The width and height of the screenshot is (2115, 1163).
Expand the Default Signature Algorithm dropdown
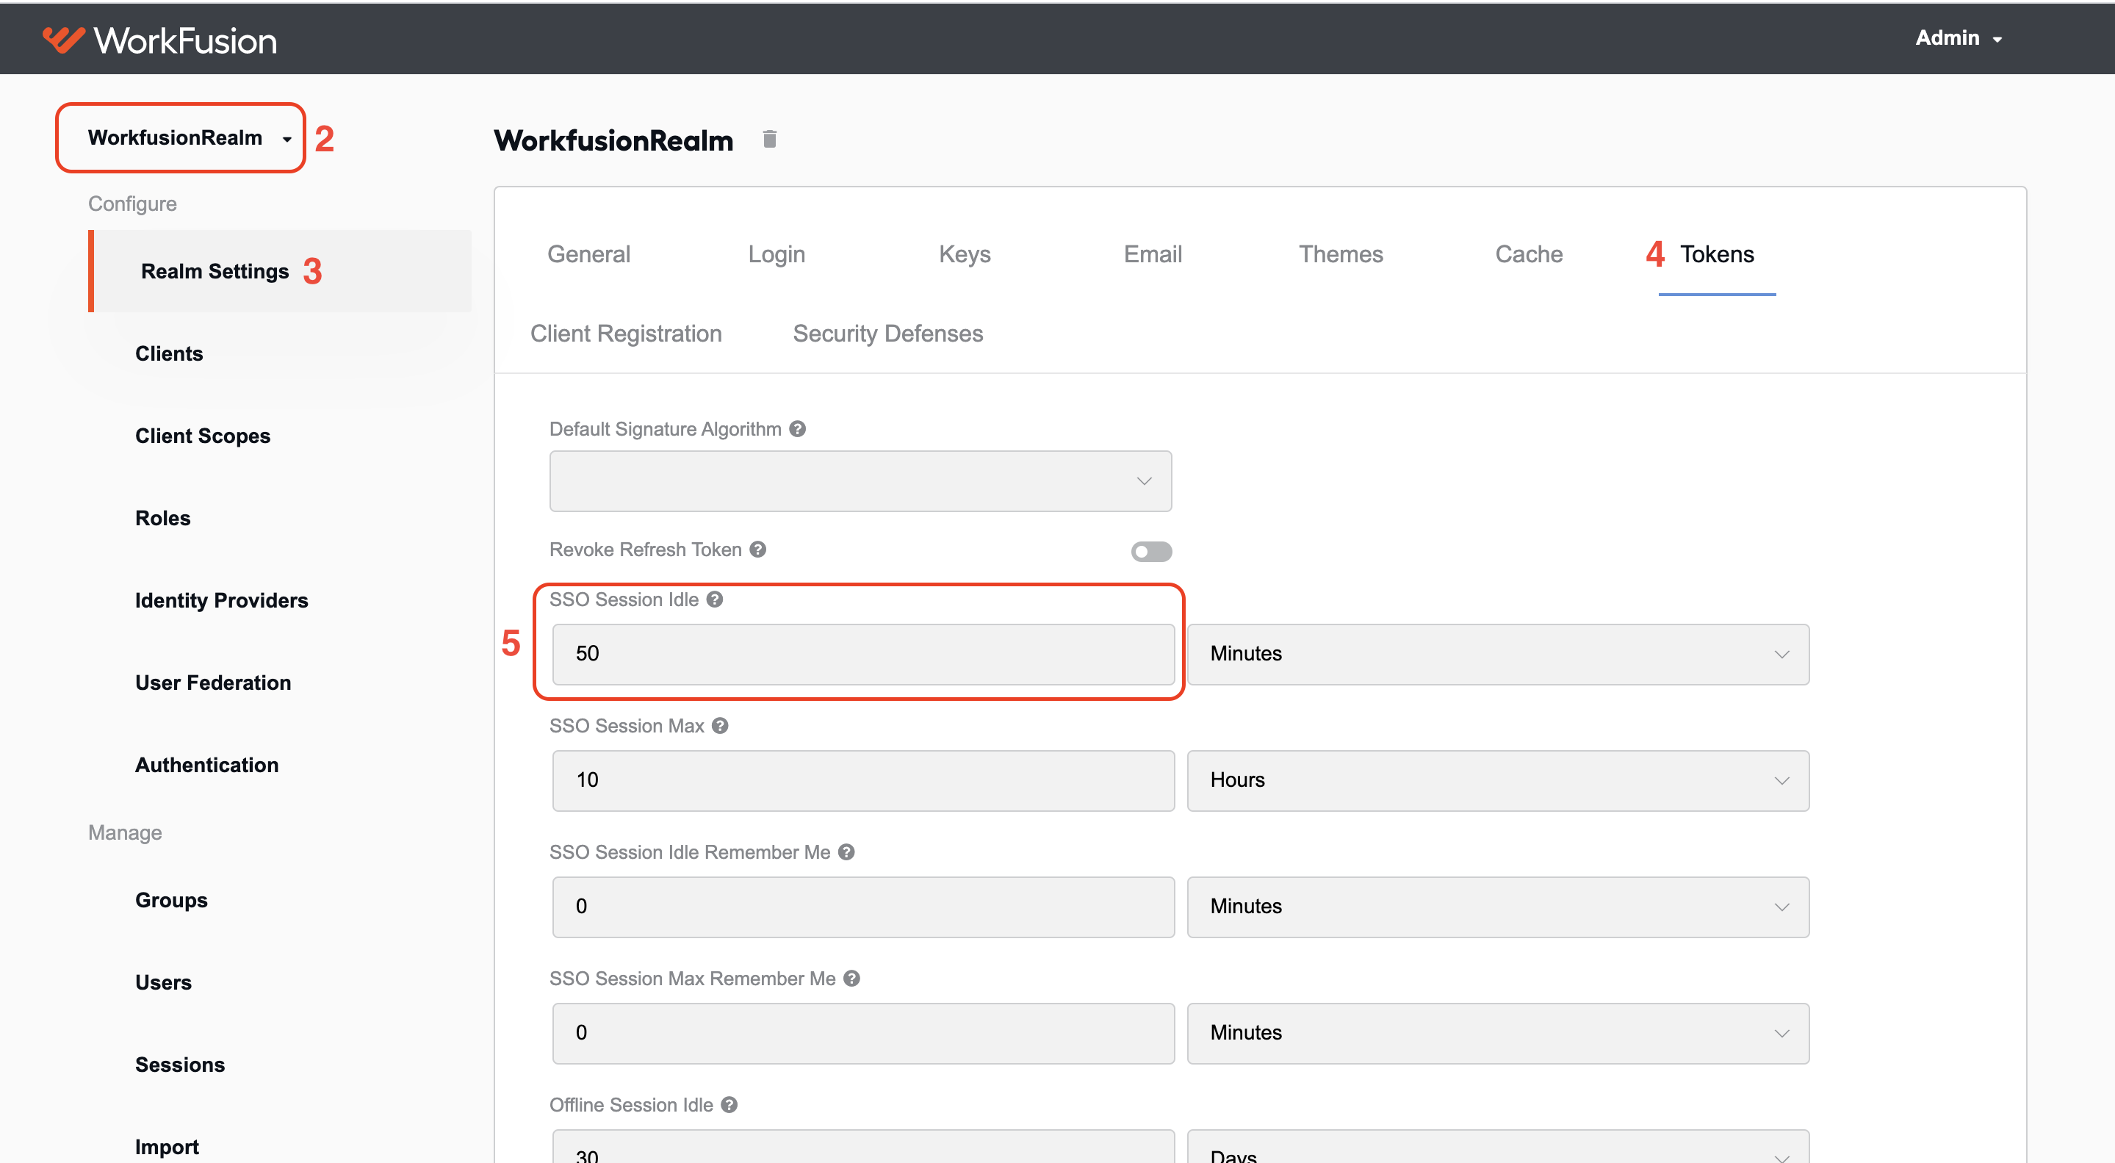860,481
